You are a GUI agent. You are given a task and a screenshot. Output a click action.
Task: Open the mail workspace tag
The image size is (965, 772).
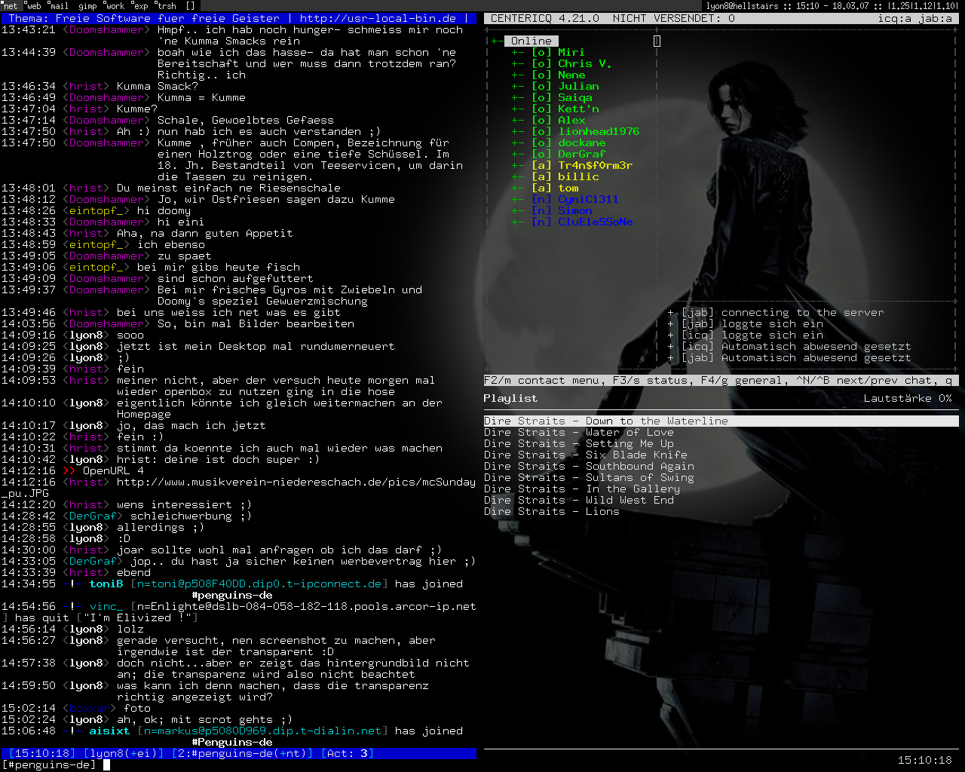coord(60,6)
